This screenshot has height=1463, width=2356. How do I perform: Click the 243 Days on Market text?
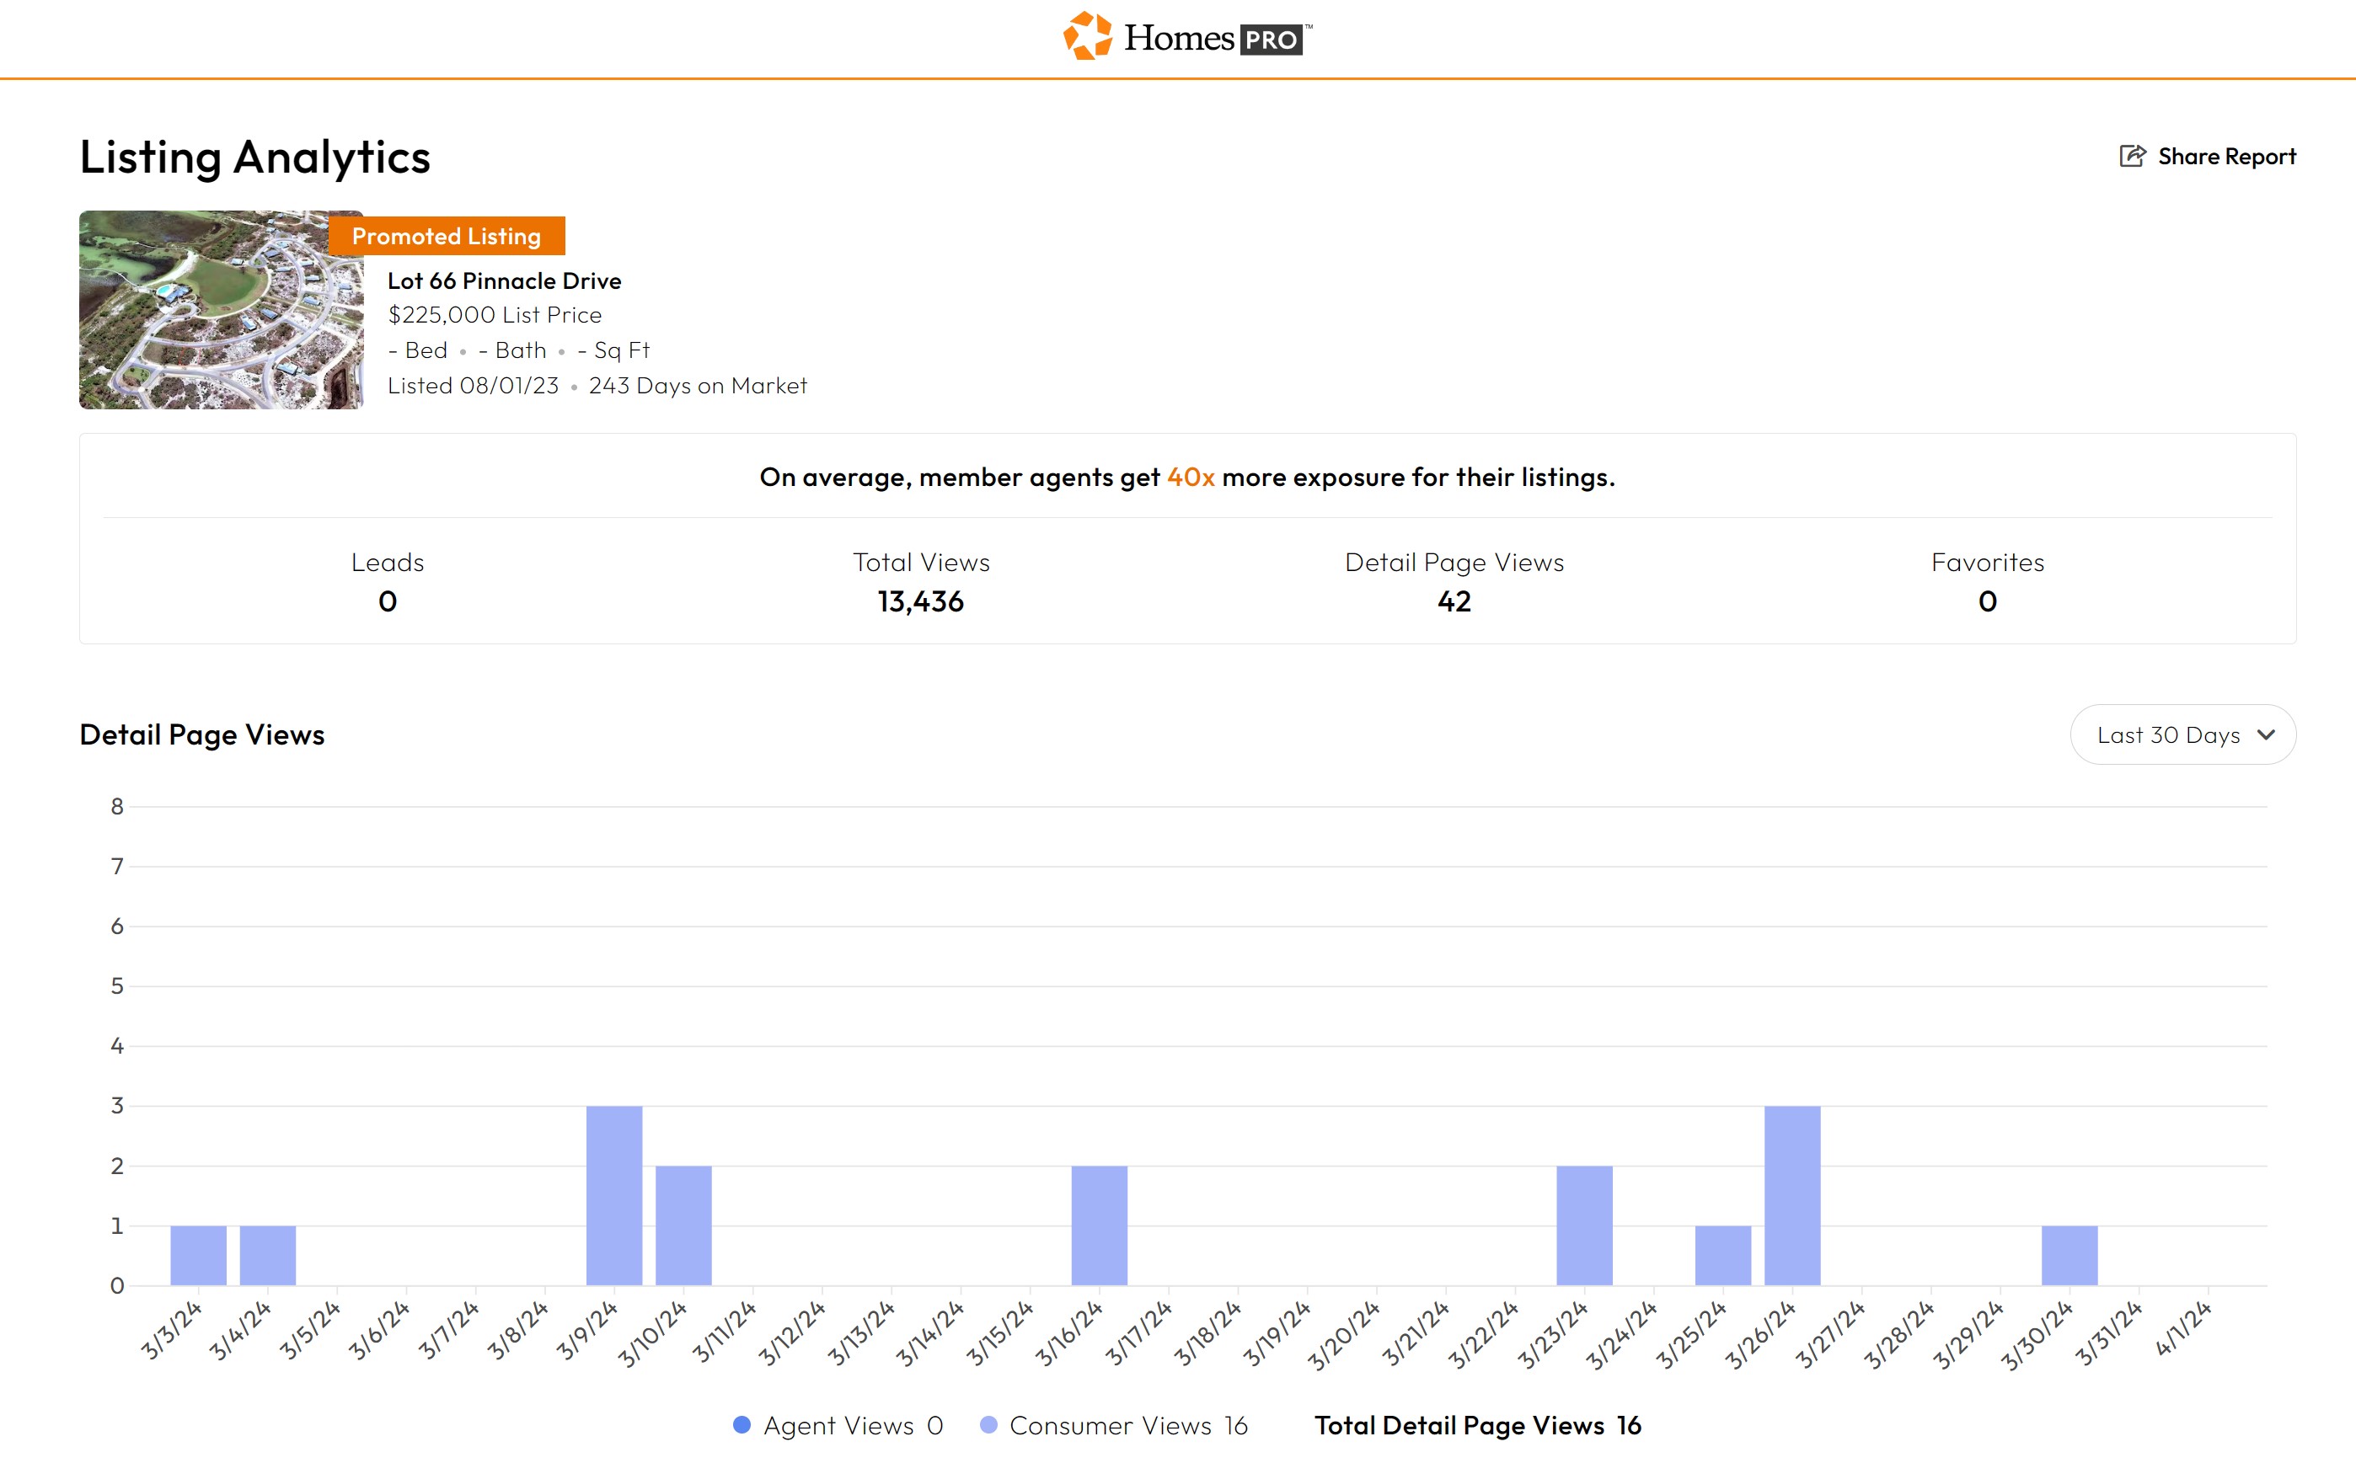(x=697, y=385)
